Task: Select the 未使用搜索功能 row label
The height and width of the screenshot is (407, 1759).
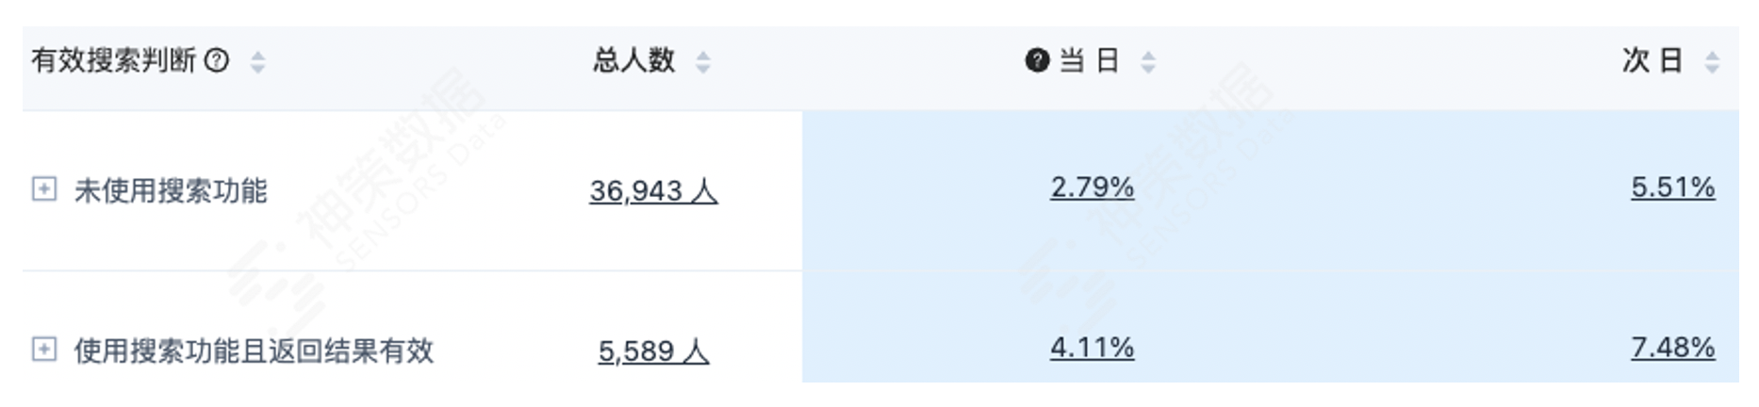Action: [171, 190]
